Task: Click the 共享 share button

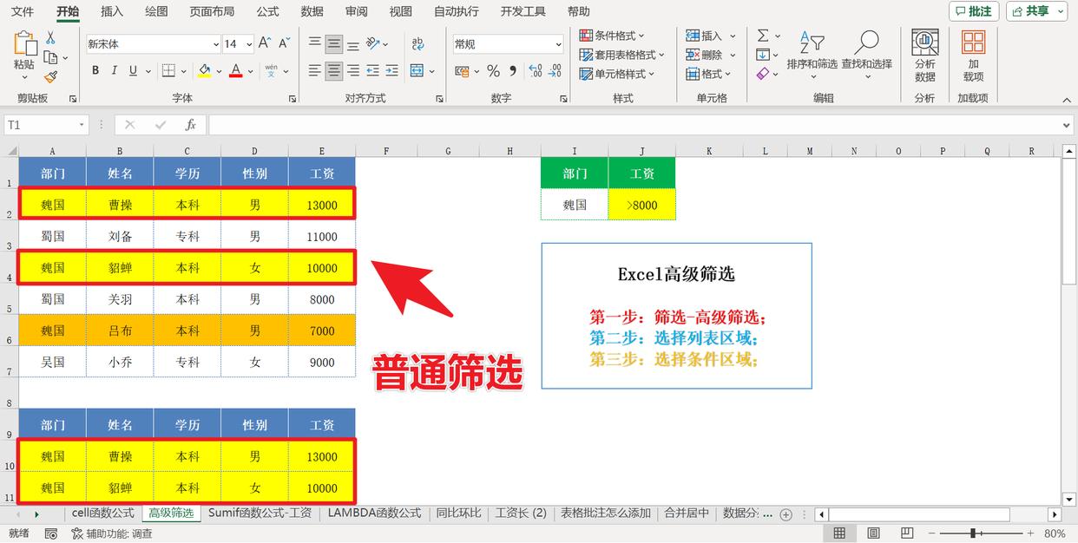Action: click(1037, 11)
